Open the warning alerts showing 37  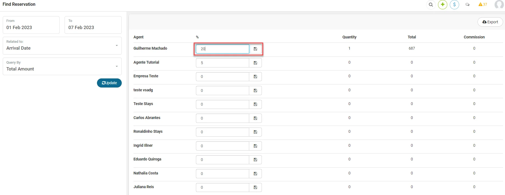coord(482,4)
